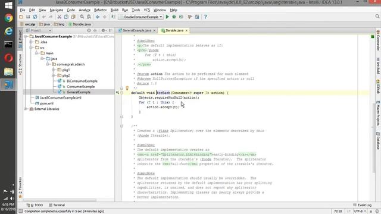Open the TODO tool window
The height and width of the screenshot is (214, 381).
click(35, 205)
